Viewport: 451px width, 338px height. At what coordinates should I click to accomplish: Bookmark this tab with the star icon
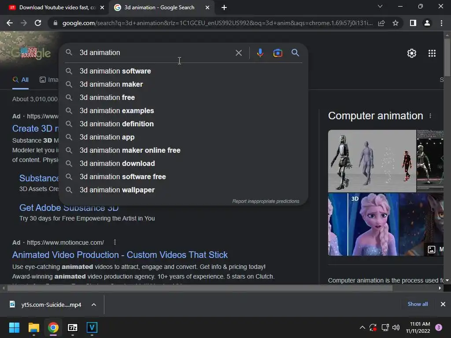pyautogui.click(x=396, y=23)
